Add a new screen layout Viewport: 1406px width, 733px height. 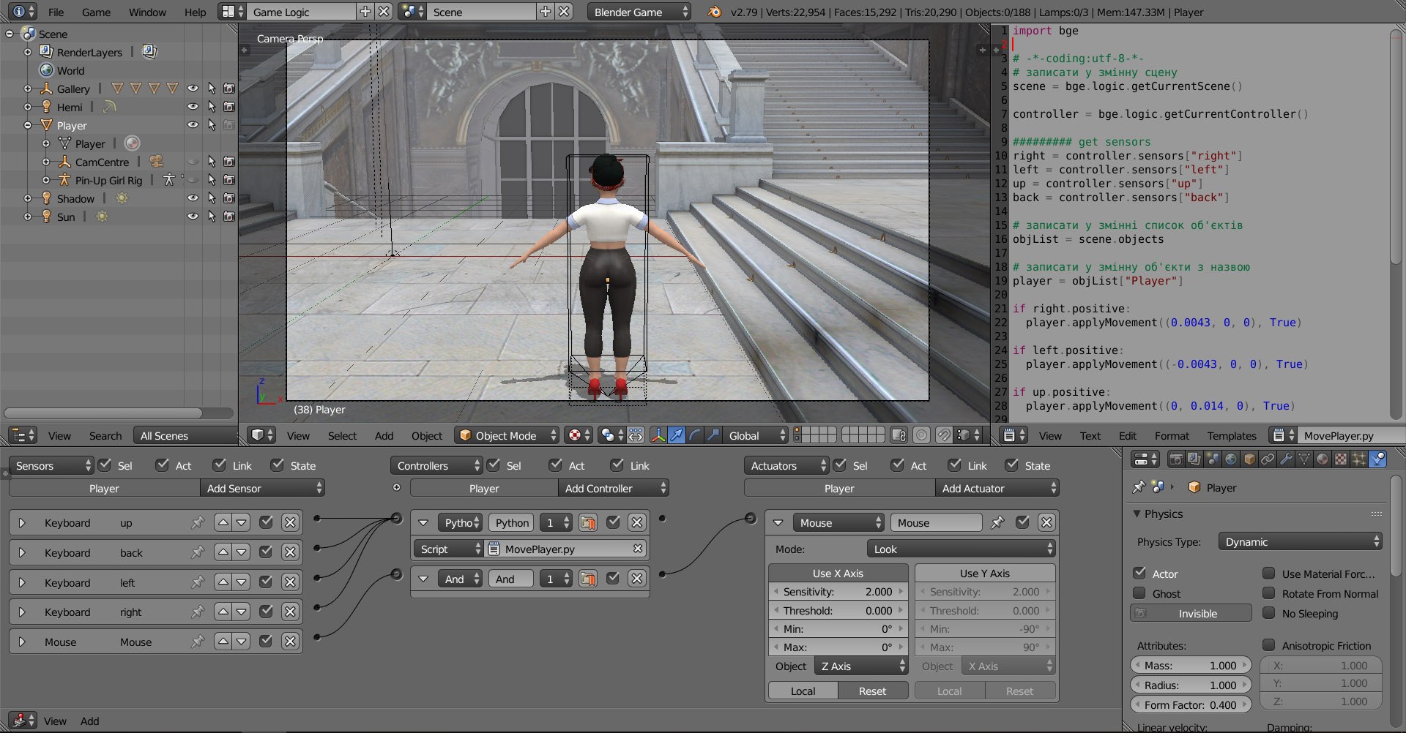coord(365,12)
